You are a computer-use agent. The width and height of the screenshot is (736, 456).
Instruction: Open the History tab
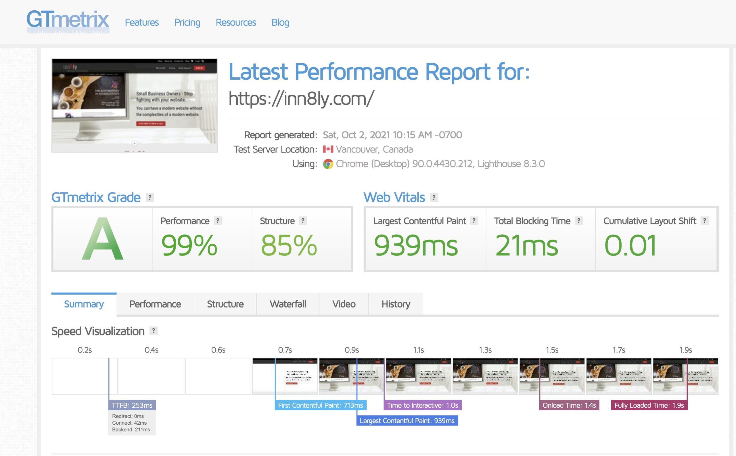pos(396,304)
